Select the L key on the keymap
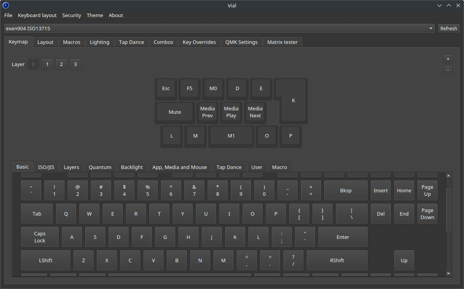This screenshot has height=289, width=464. (x=172, y=136)
